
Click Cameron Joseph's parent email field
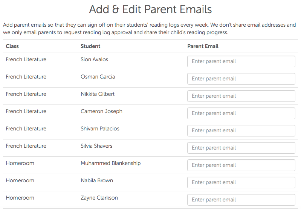coord(241,113)
